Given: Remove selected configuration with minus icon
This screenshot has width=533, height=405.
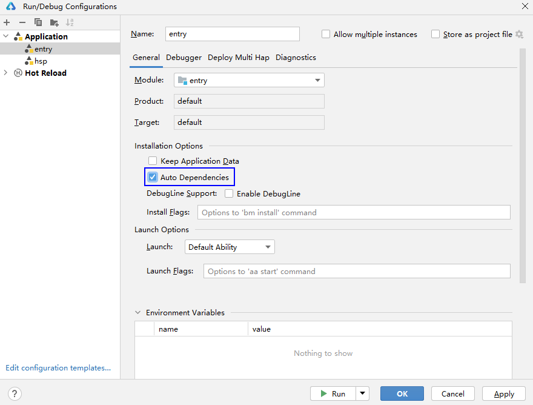Looking at the screenshot, I should (x=22, y=22).
